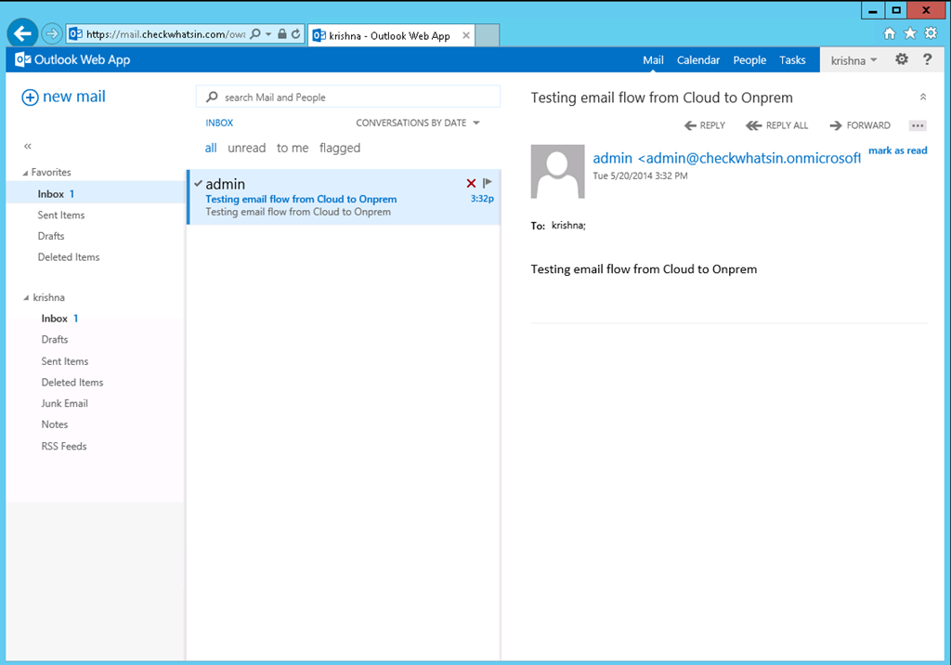
Task: Delete the admin message with red X
Action: point(471,183)
